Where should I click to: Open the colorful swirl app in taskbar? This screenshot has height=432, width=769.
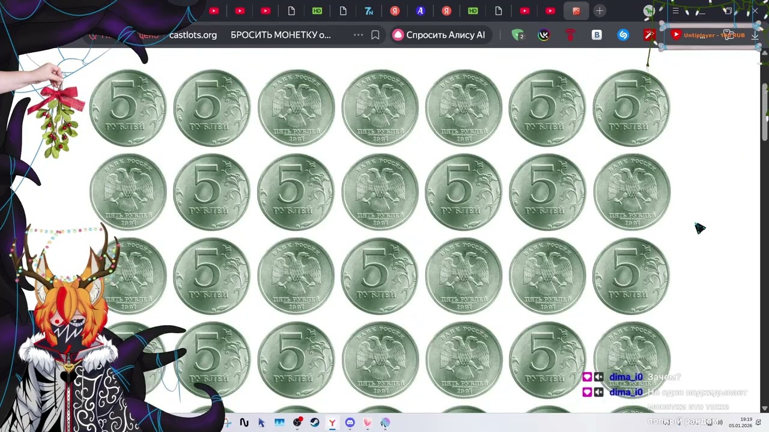(x=385, y=422)
